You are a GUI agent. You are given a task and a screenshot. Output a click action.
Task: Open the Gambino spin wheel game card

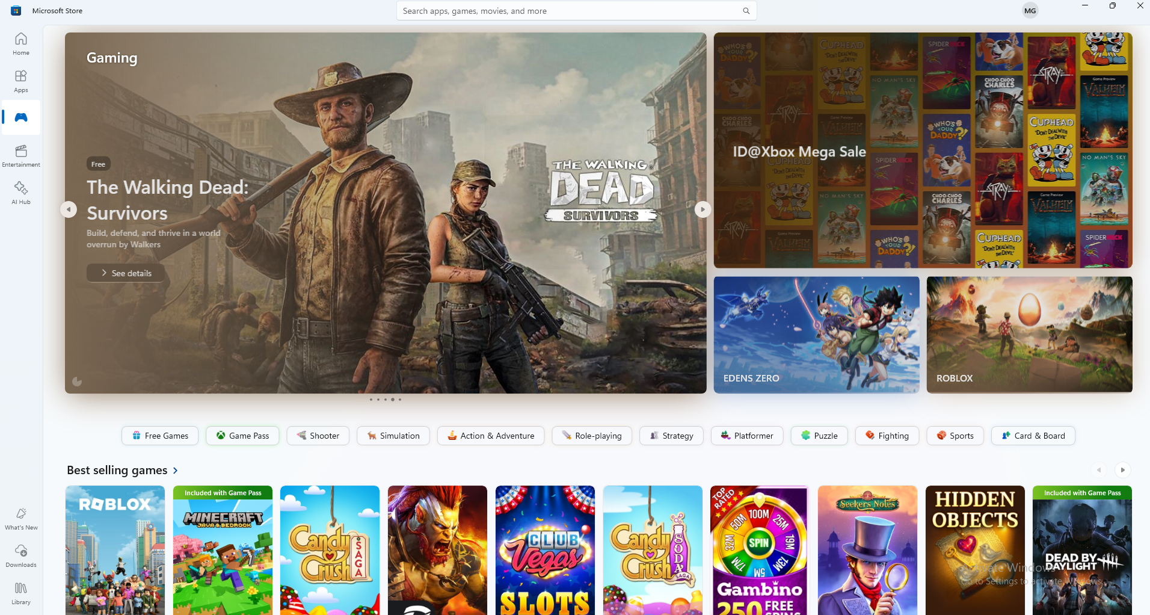pos(760,550)
